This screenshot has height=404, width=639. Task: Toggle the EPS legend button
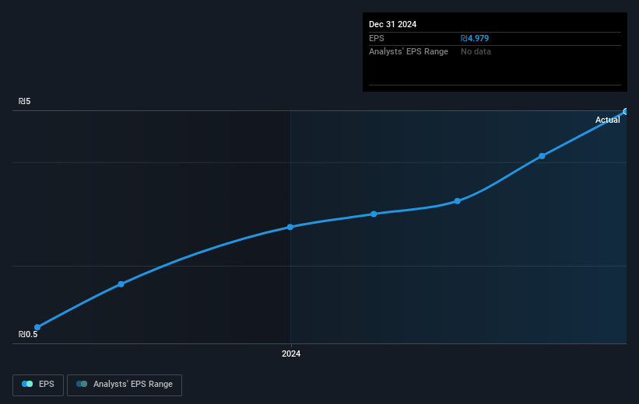click(x=38, y=385)
